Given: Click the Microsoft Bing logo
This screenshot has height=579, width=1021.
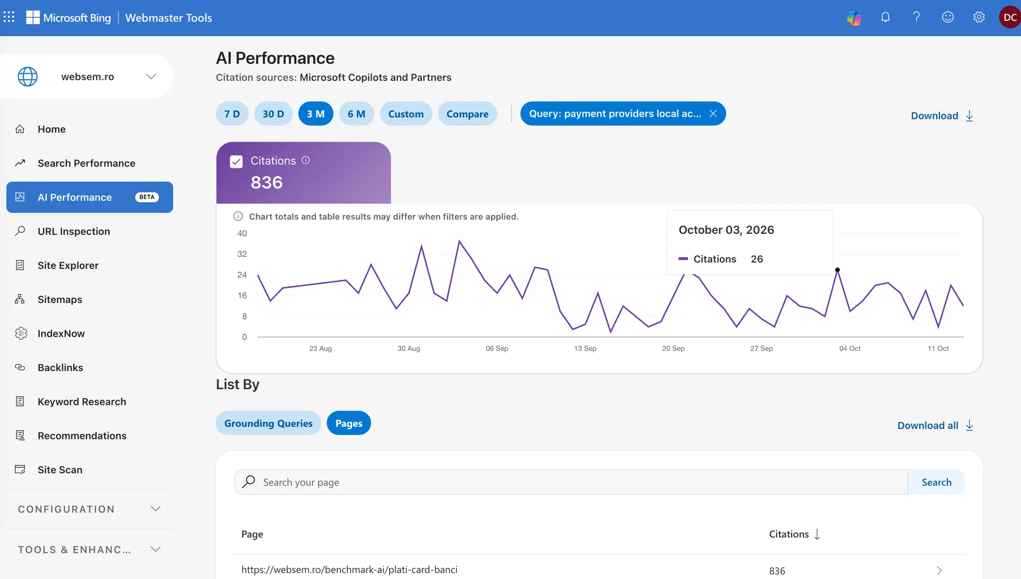Looking at the screenshot, I should click(68, 18).
